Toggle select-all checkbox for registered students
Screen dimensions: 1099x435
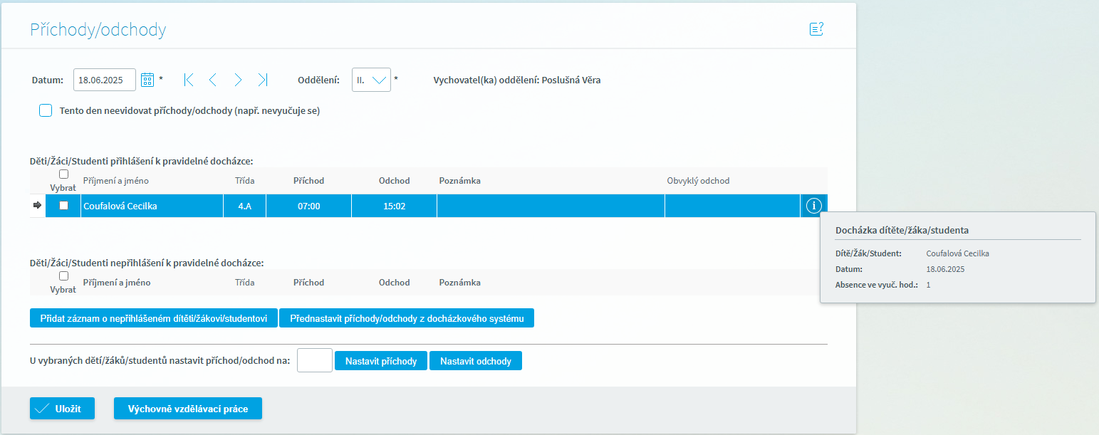(x=64, y=174)
